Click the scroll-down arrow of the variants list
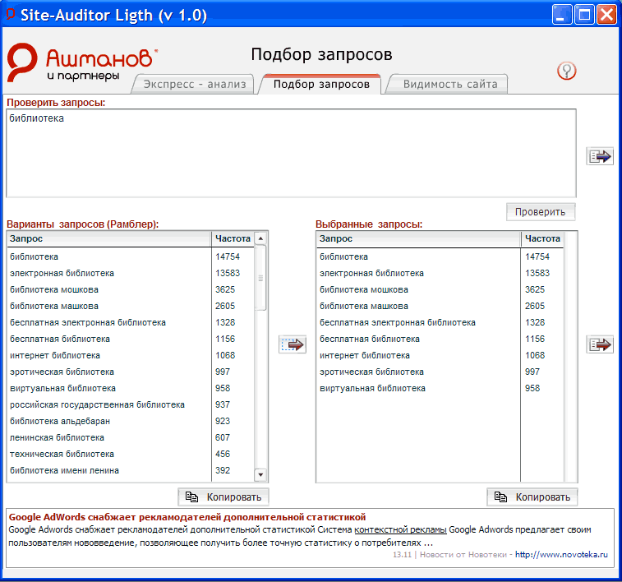Viewport: 622px width, 582px height. coord(260,474)
